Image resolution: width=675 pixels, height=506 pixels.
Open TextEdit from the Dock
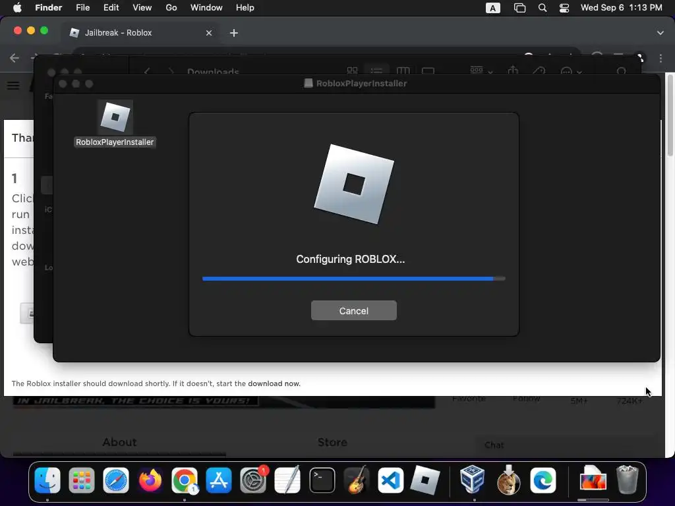pyautogui.click(x=287, y=480)
